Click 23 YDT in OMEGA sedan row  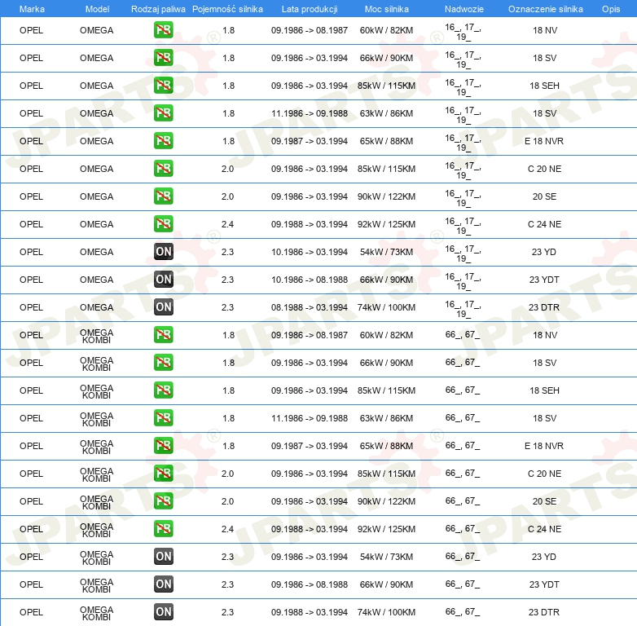(544, 280)
